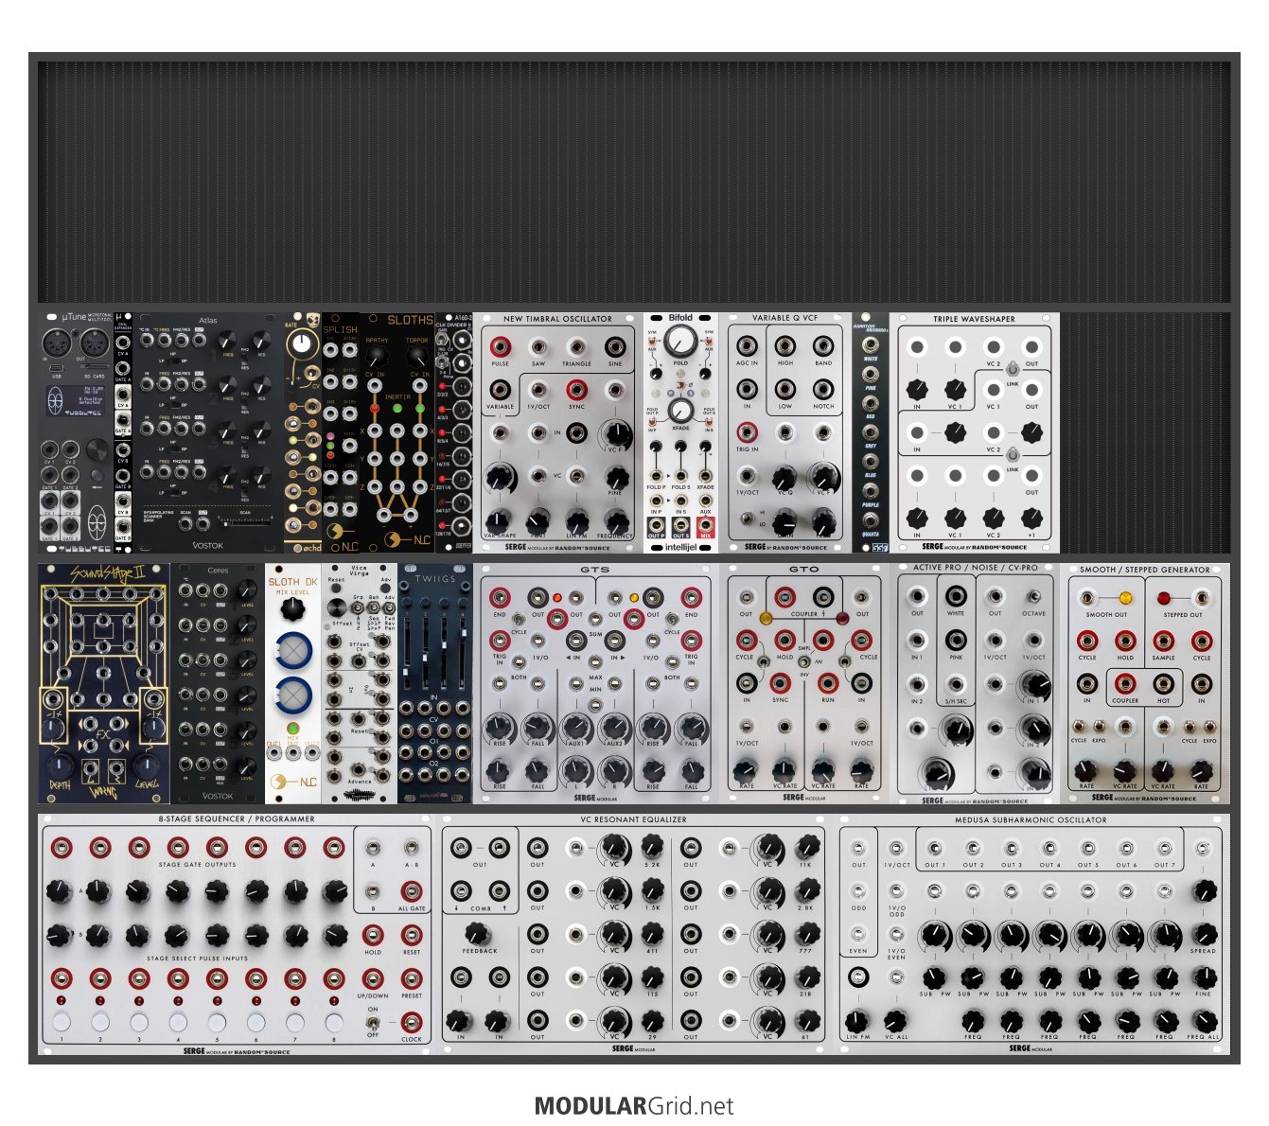Turn the 5.2K band knob on Resonant Equalizer
The height and width of the screenshot is (1126, 1269).
tap(652, 846)
